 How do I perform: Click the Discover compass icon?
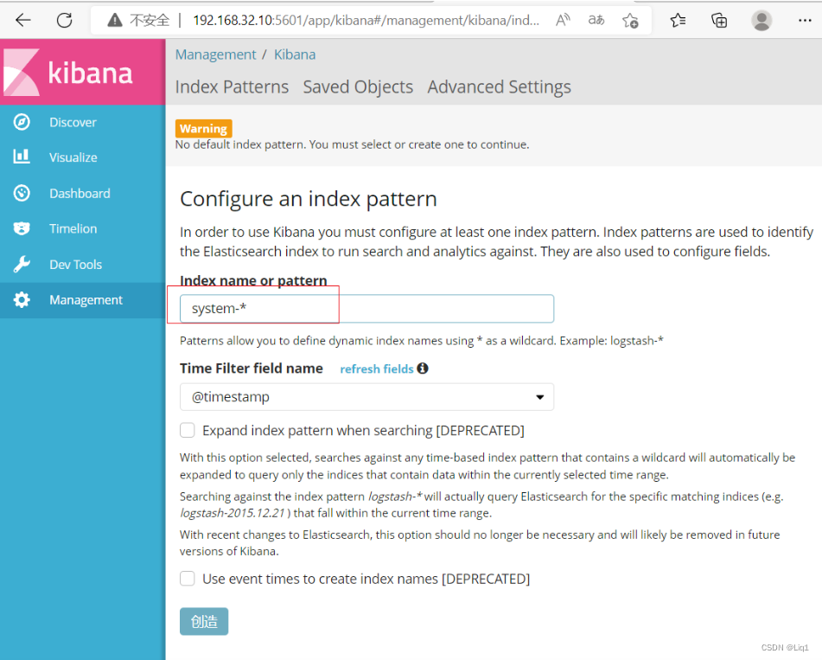click(x=22, y=122)
